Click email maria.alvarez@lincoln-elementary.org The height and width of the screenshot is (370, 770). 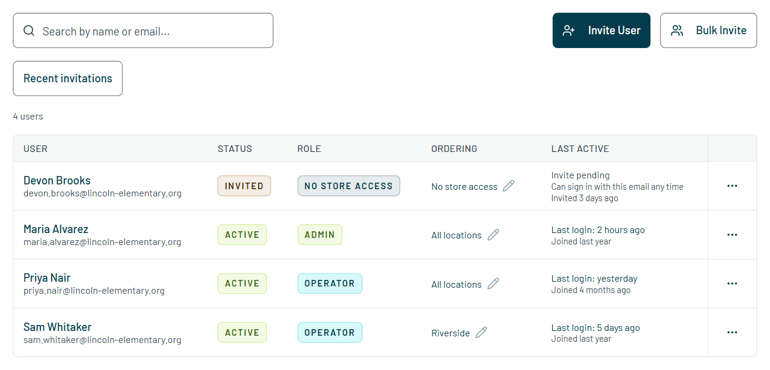pos(102,242)
